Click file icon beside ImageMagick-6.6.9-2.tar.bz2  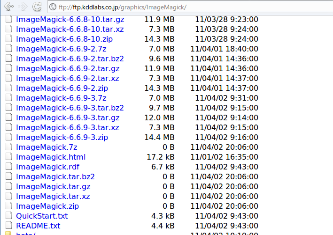point(9,59)
